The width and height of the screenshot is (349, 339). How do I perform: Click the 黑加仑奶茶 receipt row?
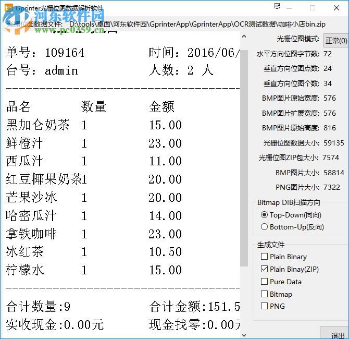[x=94, y=125]
